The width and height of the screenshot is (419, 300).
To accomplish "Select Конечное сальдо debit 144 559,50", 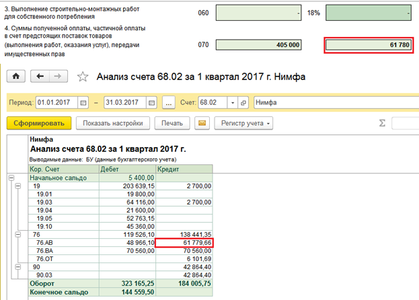I will pos(127,292).
